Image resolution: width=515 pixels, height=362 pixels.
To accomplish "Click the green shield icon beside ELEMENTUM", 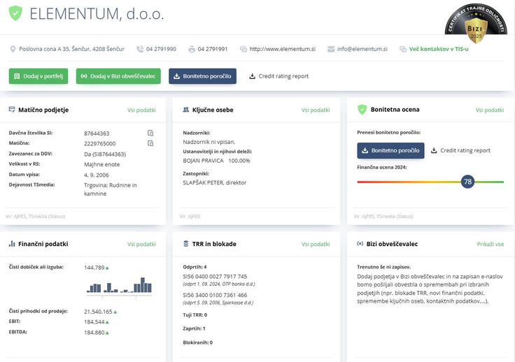I will [x=15, y=13].
